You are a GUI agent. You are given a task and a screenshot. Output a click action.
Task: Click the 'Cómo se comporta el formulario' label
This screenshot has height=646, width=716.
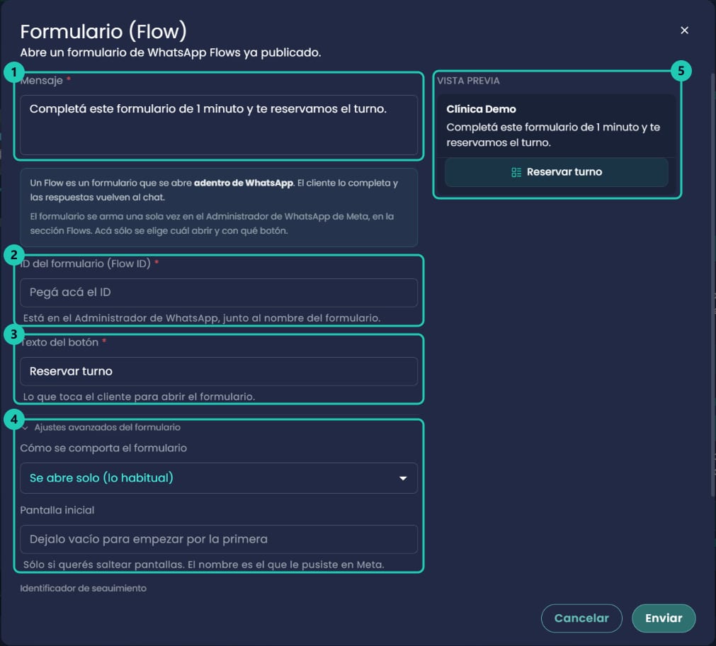coord(103,448)
